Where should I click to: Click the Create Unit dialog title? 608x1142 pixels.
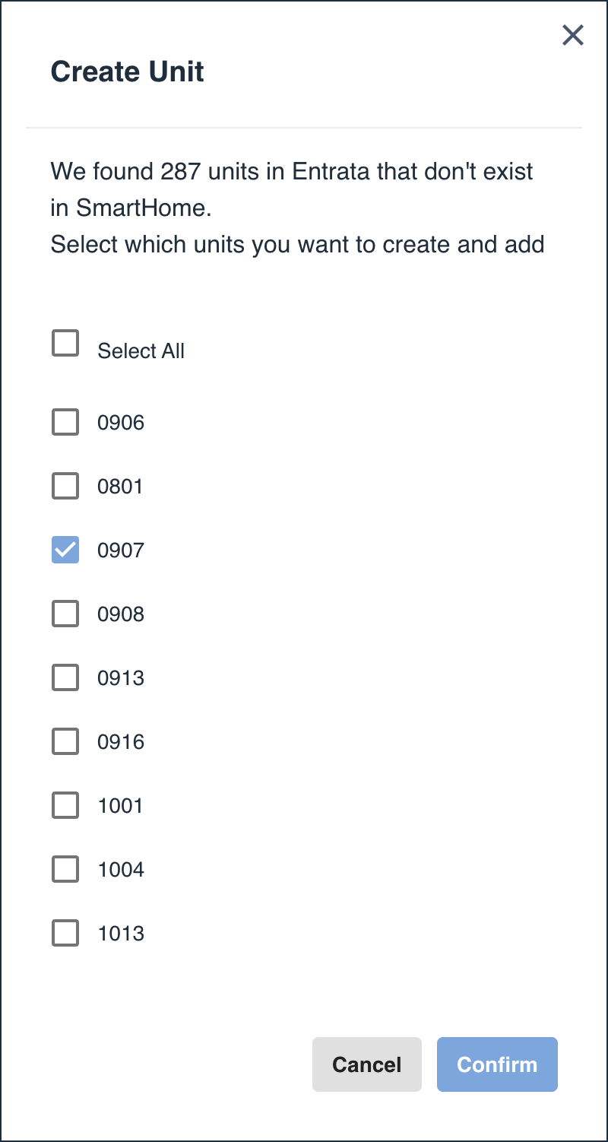pos(127,71)
